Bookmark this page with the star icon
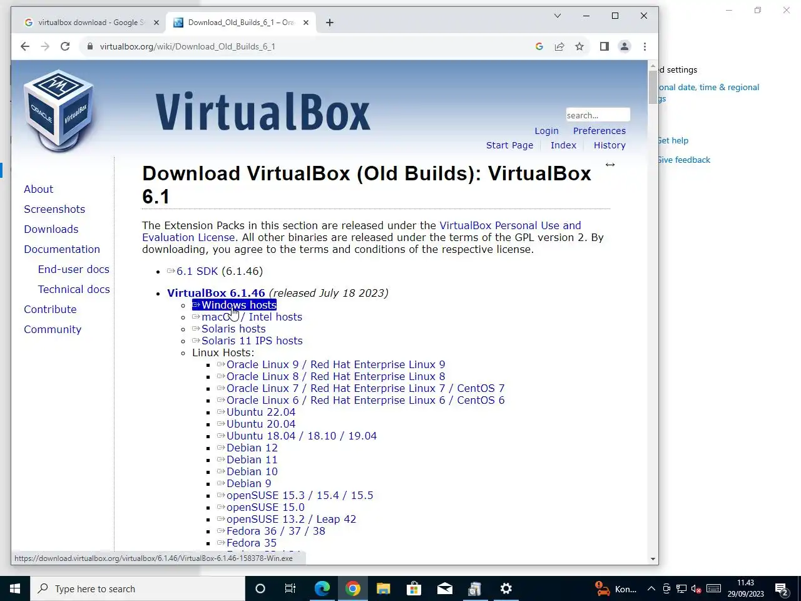This screenshot has height=601, width=801. tap(579, 46)
